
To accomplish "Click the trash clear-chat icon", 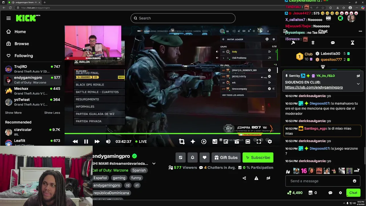I will (313, 43).
